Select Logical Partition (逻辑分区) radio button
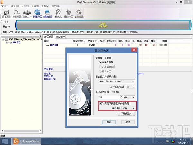This screenshot has width=193, height=145. pos(100,71)
